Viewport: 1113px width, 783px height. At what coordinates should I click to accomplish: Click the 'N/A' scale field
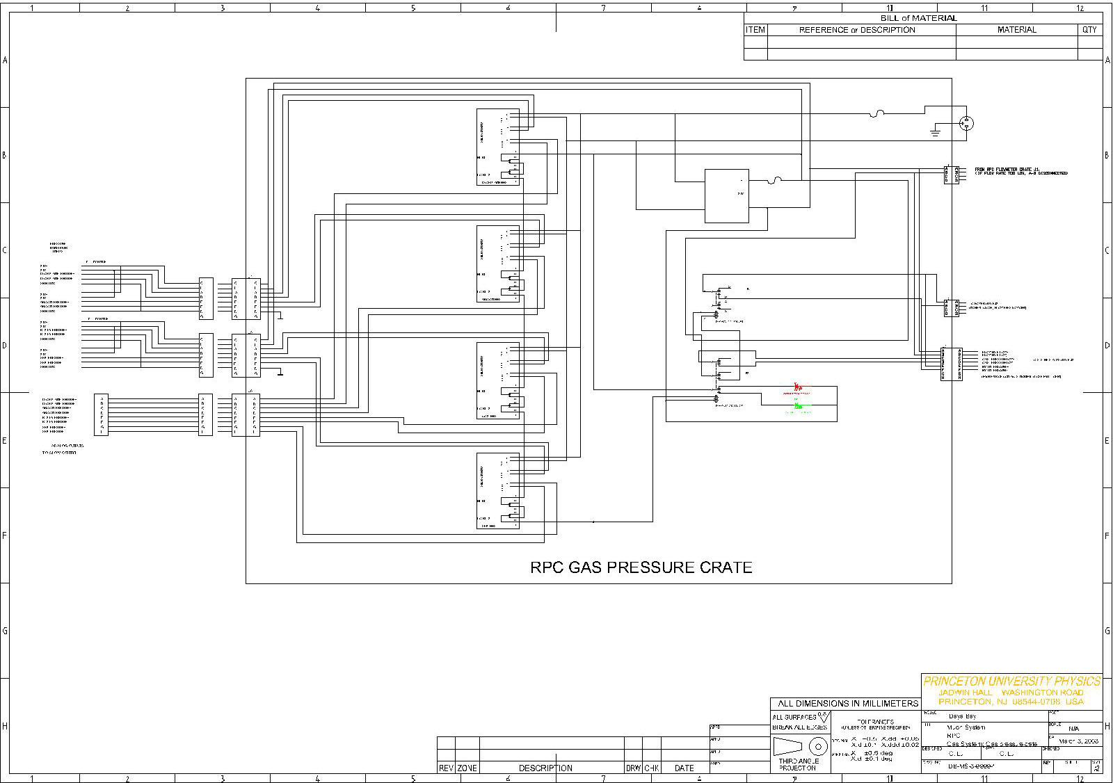1074,729
